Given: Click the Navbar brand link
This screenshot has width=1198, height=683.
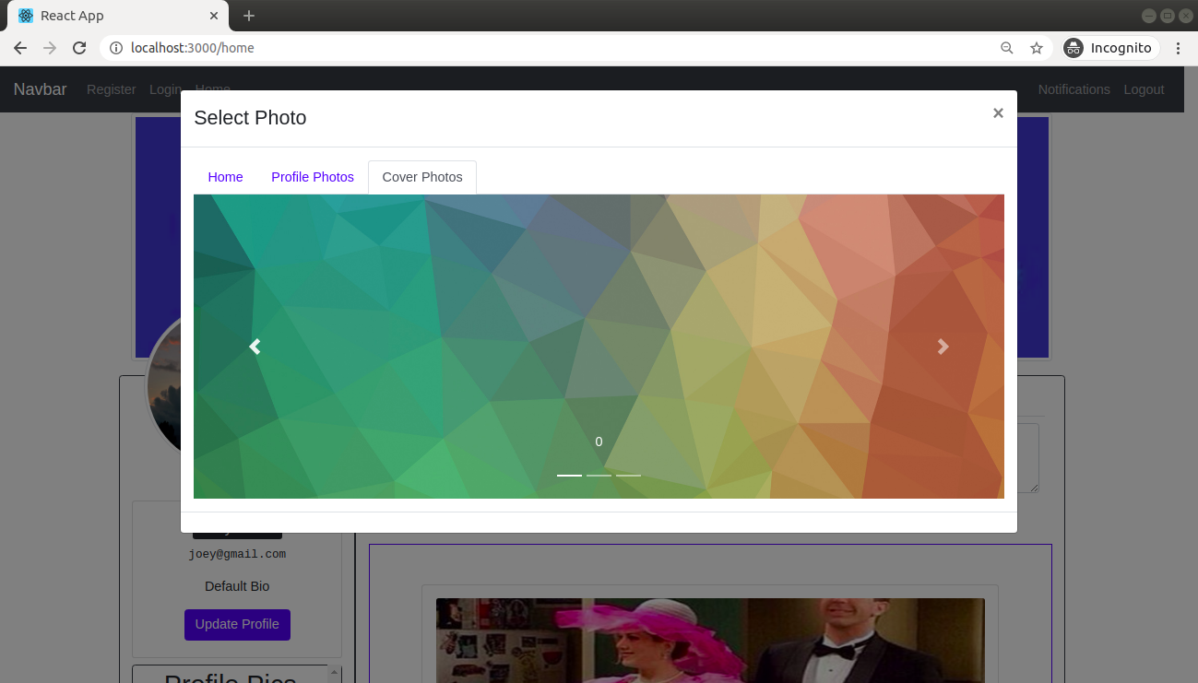Looking at the screenshot, I should pos(40,89).
